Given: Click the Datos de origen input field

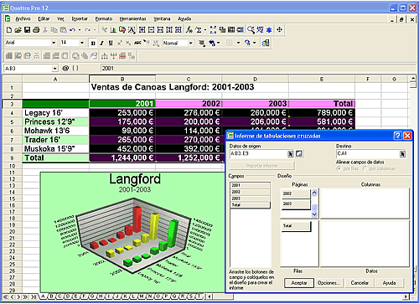Looking at the screenshot, I should [258, 153].
